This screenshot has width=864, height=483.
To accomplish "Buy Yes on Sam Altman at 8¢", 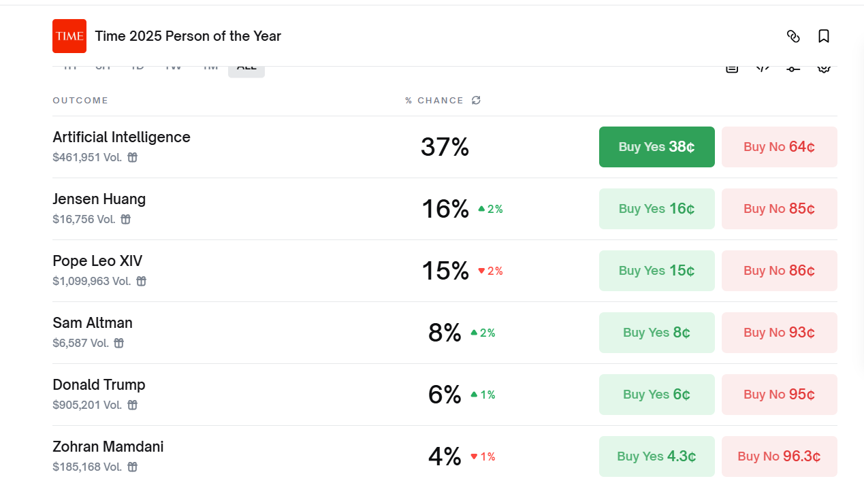I will pos(656,333).
